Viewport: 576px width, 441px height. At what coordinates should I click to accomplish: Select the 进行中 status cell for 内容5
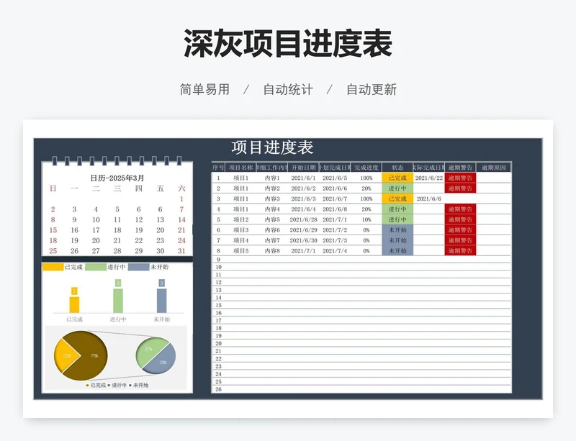(x=397, y=219)
